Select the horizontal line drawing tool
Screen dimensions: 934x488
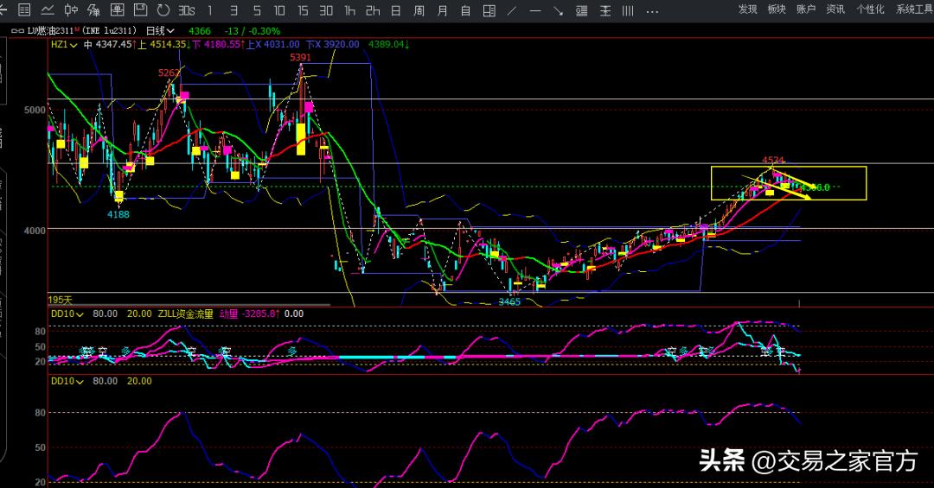coord(534,10)
